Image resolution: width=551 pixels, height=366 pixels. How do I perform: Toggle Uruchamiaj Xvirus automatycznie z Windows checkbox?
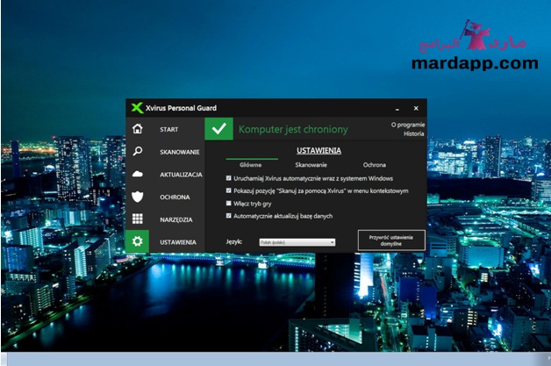229,178
